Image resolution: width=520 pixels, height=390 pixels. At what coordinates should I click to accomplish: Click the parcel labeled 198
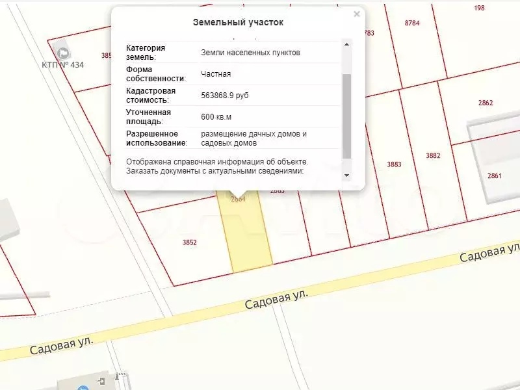tap(480, 8)
